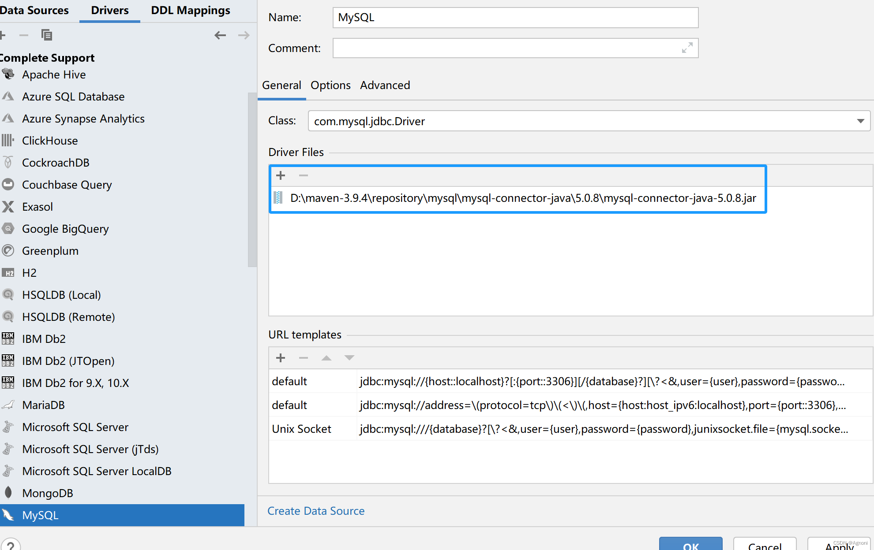Click in the Name input field
Image resolution: width=874 pixels, height=550 pixels.
click(515, 18)
